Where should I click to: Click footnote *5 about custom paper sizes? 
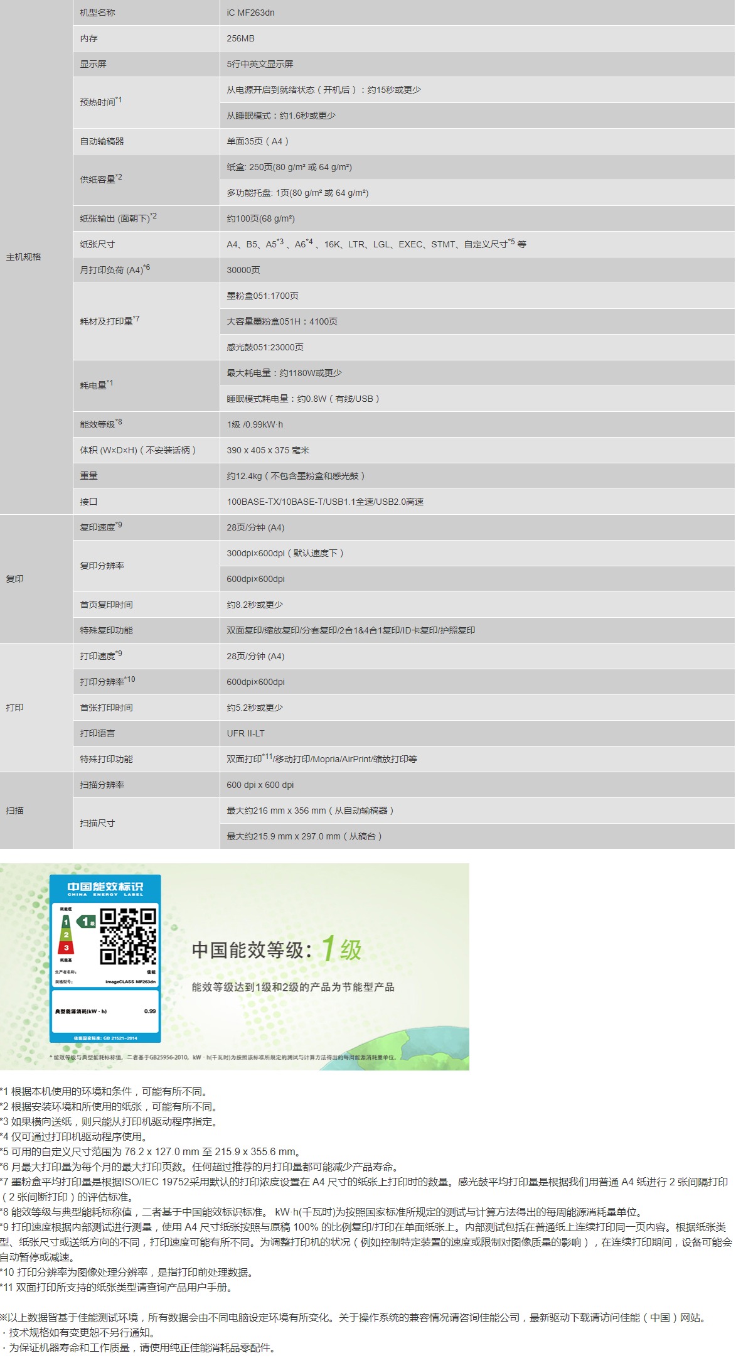coord(152,1151)
